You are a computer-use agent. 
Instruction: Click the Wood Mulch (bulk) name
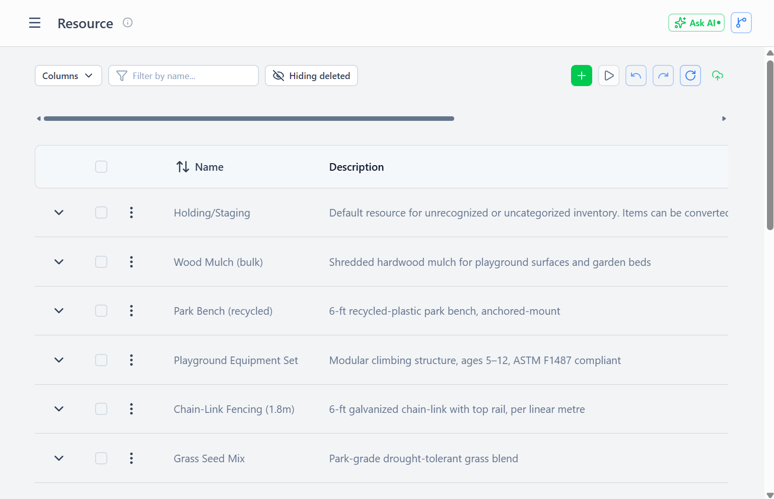point(218,262)
